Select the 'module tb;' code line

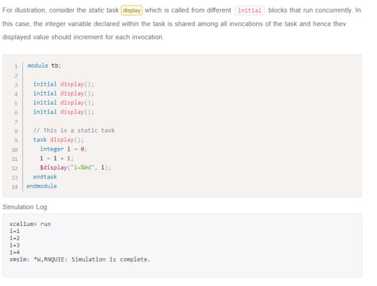(45, 66)
